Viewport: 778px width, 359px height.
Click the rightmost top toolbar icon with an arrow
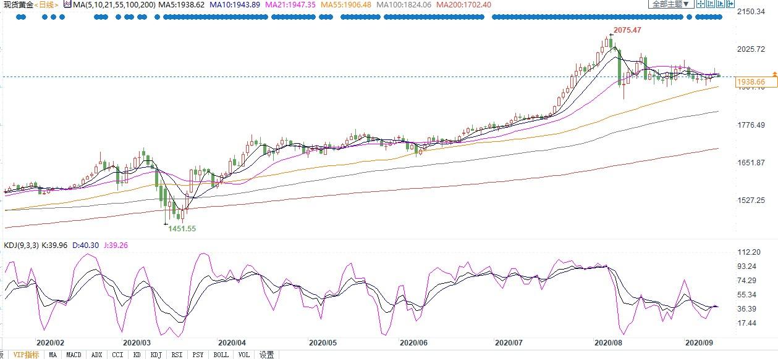click(x=730, y=4)
